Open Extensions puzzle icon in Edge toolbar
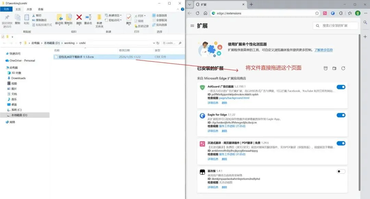The width and height of the screenshot is (370, 199). tap(341, 13)
